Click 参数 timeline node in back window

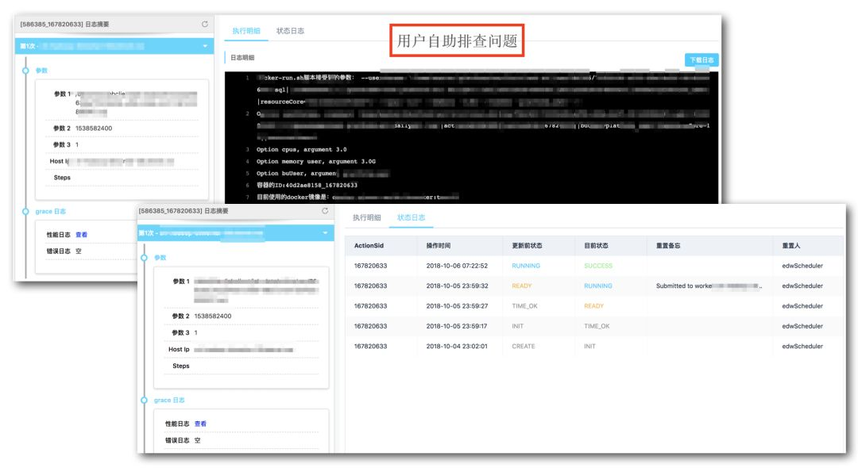pos(25,71)
